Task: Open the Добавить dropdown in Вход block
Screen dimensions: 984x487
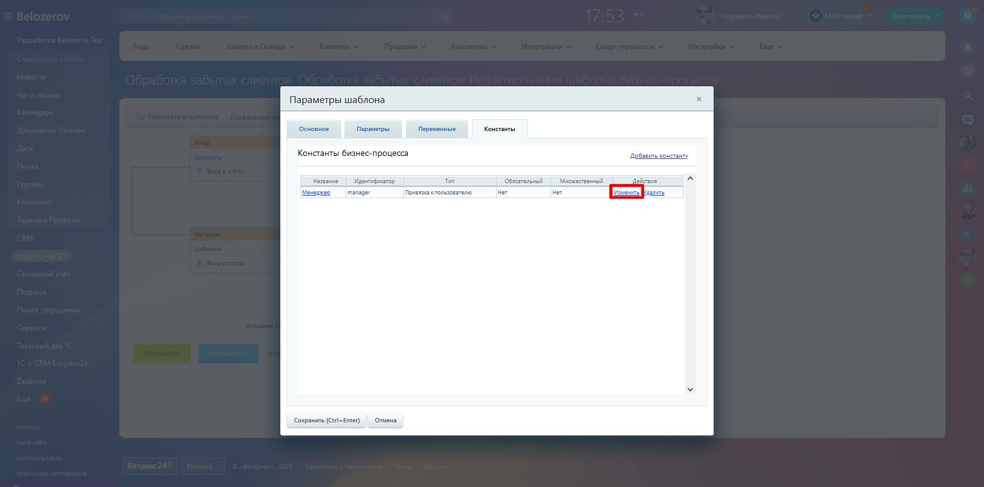Action: [210, 157]
